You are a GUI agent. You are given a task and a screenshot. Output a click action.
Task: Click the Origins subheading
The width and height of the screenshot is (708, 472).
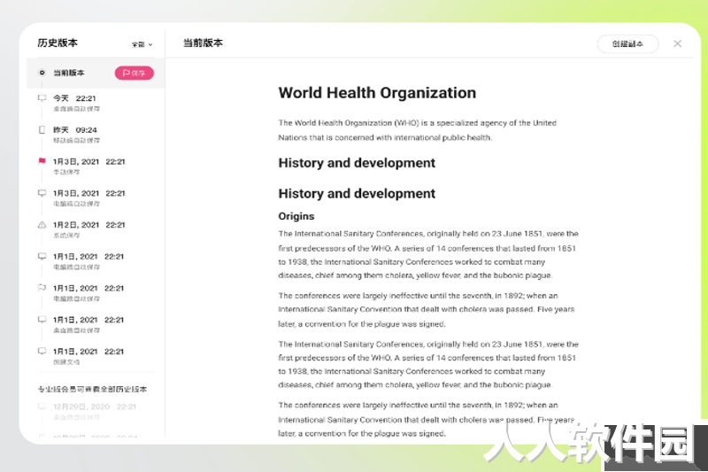[296, 216]
